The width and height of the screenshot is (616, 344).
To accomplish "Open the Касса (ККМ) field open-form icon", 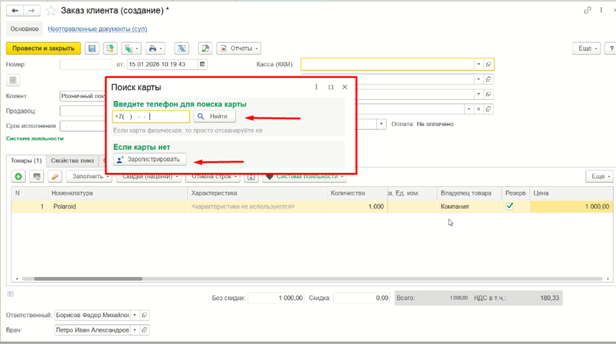I will click(489, 64).
